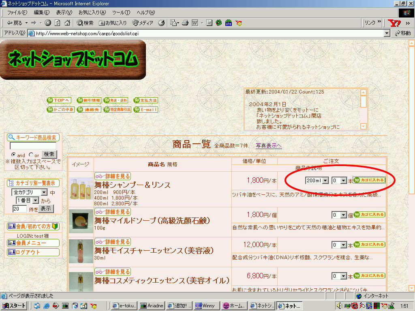Open the メディア media toolbar button
This screenshot has height=311, width=415.
(143, 23)
